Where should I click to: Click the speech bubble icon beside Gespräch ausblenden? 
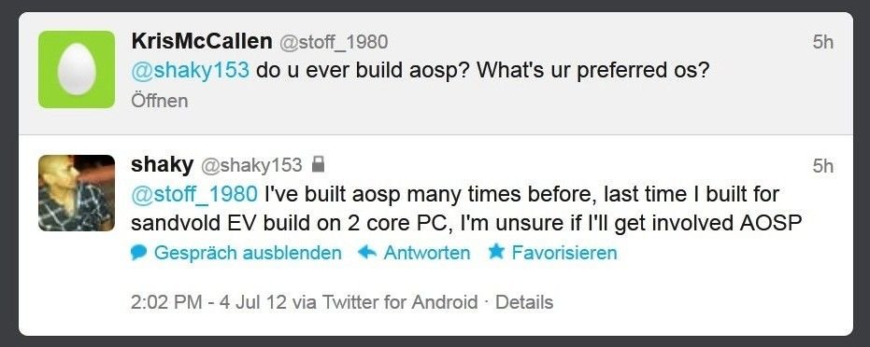pyautogui.click(x=138, y=253)
